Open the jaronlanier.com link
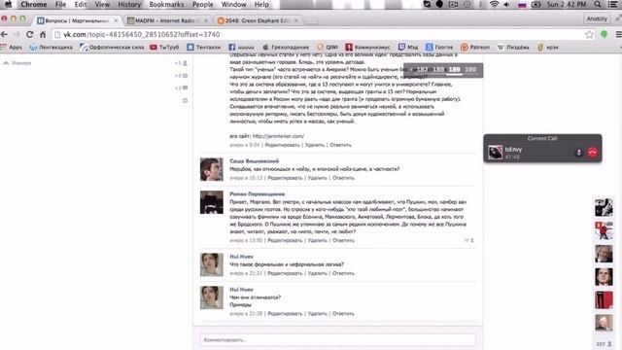Screen dimensions: 622x350 click(278, 136)
